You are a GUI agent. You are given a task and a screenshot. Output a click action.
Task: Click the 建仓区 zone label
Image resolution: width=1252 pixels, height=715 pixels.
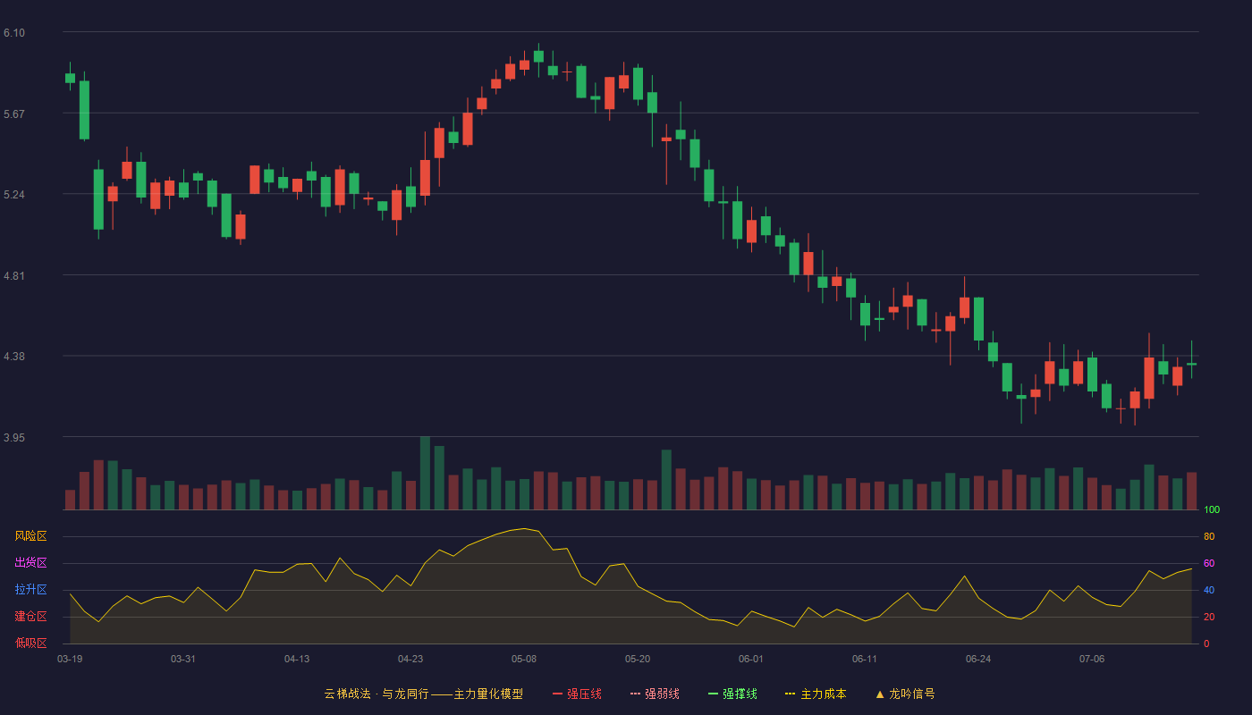coord(30,617)
